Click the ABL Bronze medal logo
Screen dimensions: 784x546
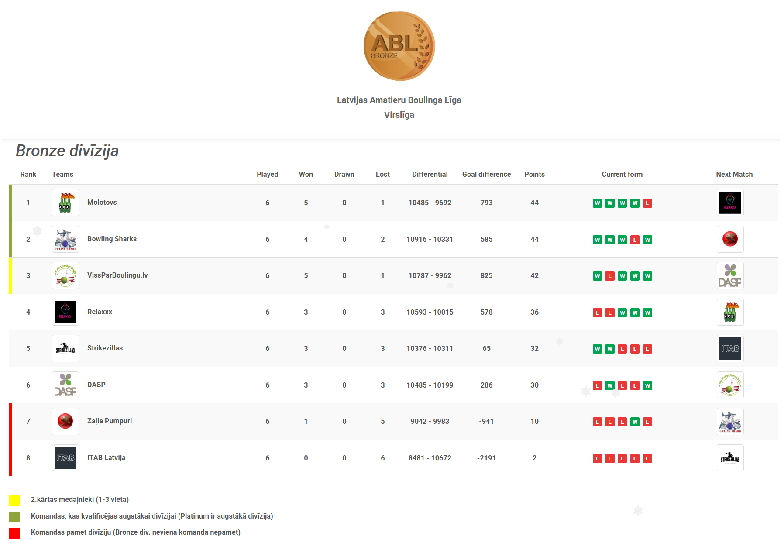click(x=399, y=46)
